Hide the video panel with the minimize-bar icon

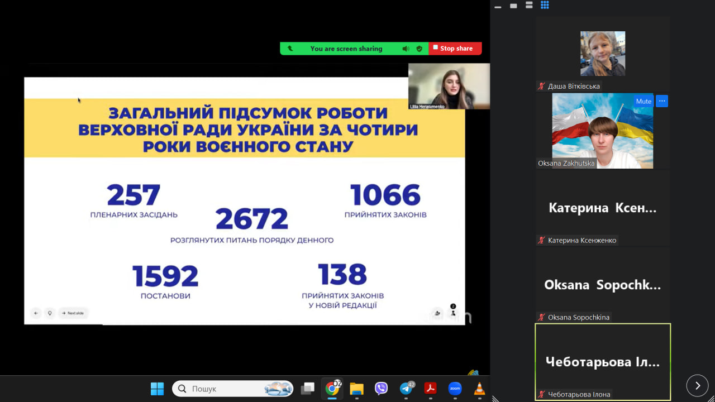pyautogui.click(x=498, y=7)
